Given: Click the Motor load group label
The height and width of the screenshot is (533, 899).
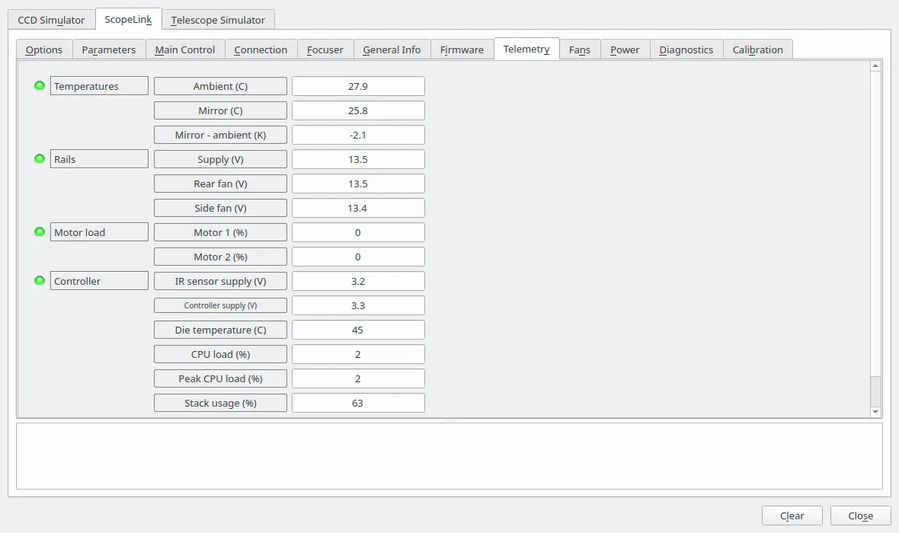Looking at the screenshot, I should (x=99, y=232).
